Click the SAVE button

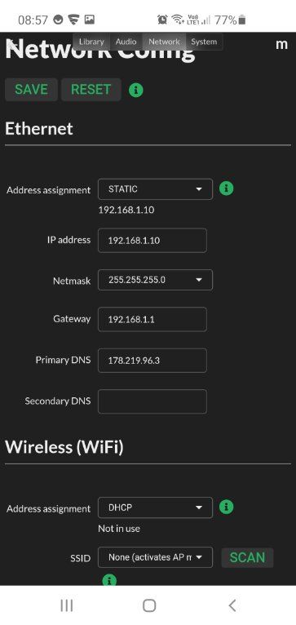[x=32, y=89]
